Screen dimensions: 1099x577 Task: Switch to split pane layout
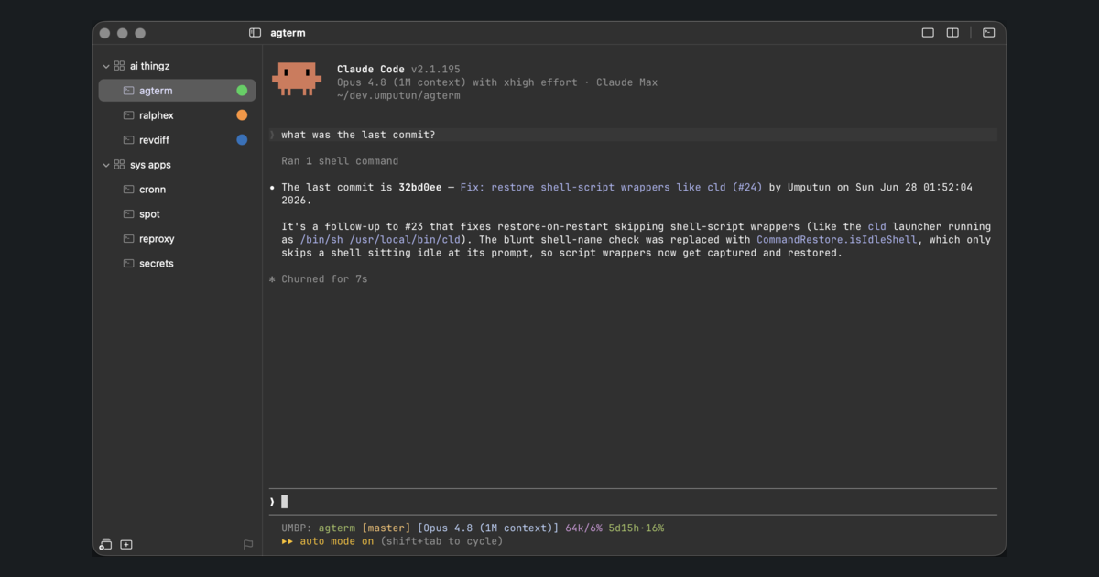click(952, 33)
